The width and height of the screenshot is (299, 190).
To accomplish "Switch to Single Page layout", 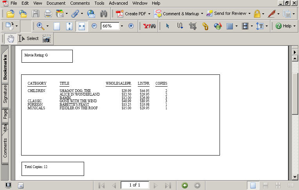I will tap(253, 185).
